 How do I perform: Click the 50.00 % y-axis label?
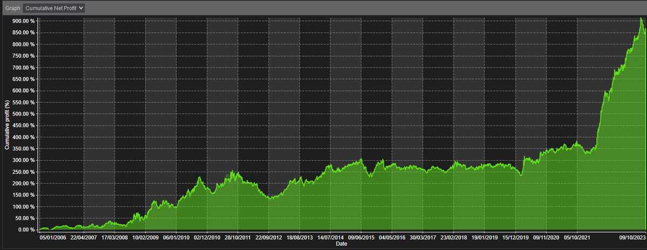[25, 218]
